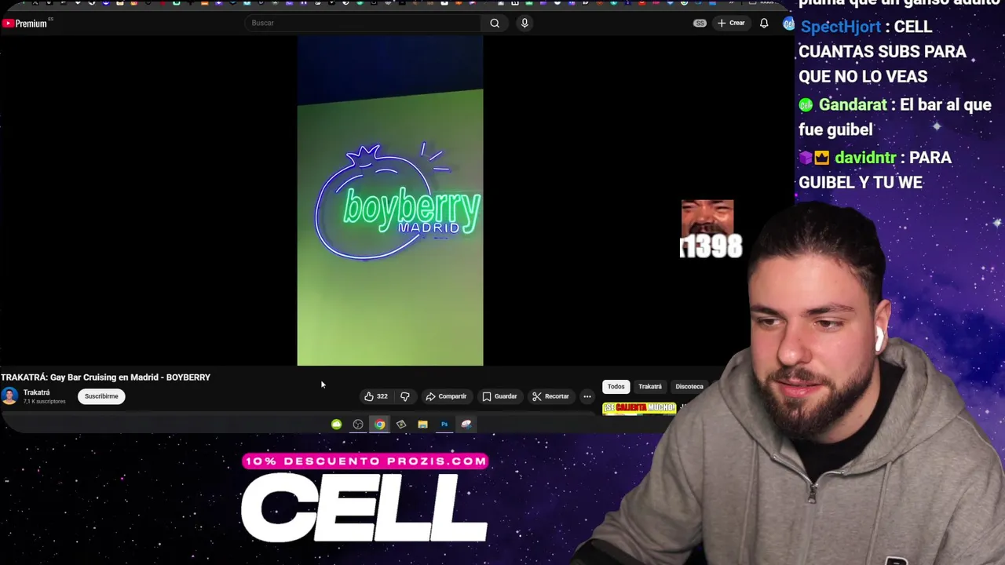Screen dimensions: 1005x565
Task: Open the SE CALIENTA MUCHO video thumbnail
Action: point(639,408)
